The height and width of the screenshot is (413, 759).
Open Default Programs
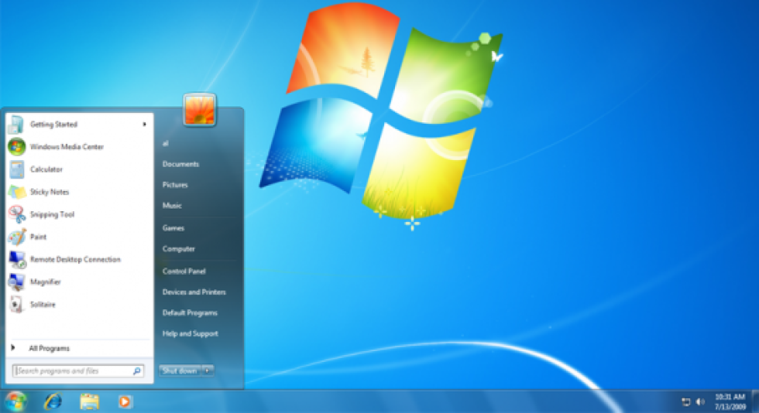(x=190, y=313)
